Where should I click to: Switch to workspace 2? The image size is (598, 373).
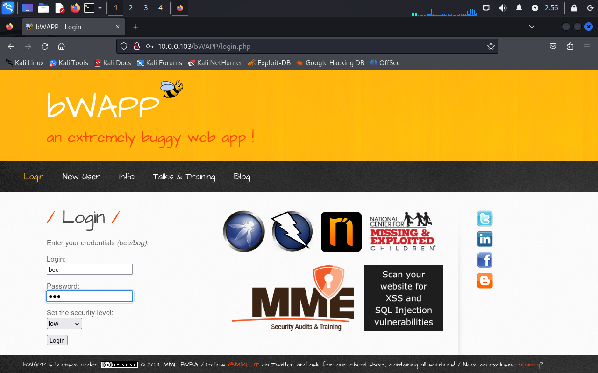[130, 8]
